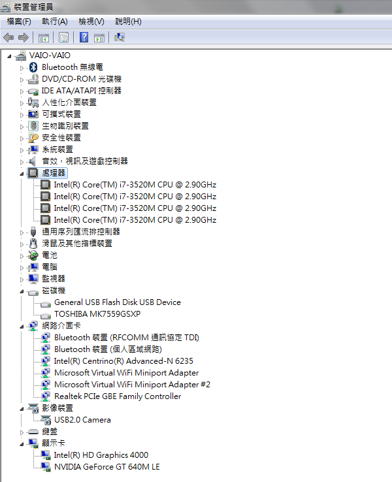Click the Forward arrow toolbar icon
Viewport: 392px width, 482px height.
click(x=24, y=37)
